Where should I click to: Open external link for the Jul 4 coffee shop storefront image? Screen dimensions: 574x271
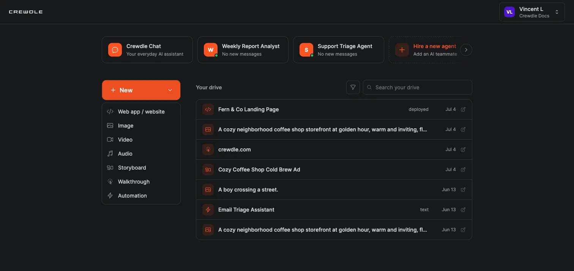(x=463, y=129)
